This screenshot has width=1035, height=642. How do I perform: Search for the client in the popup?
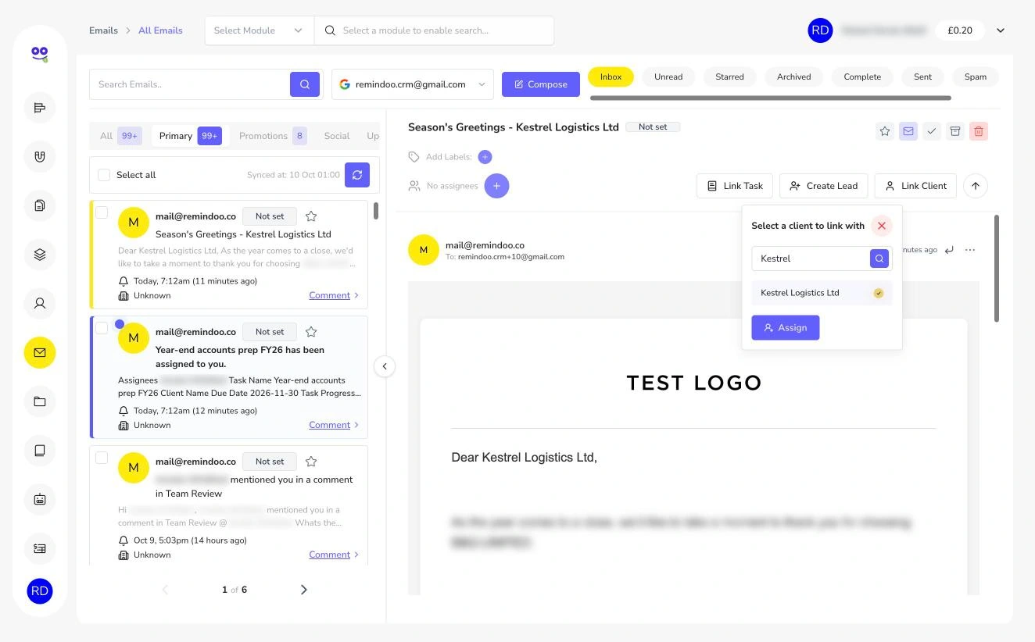click(879, 259)
